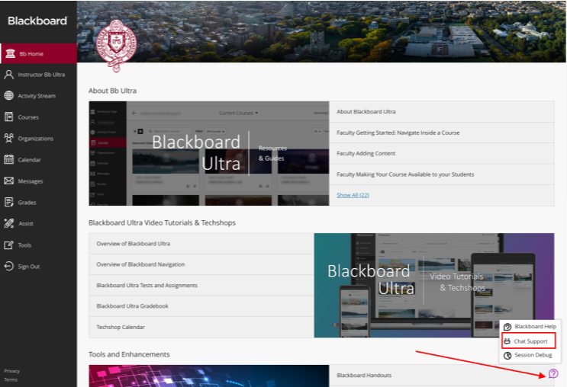The height and width of the screenshot is (387, 567).
Task: Click the Assist label in sidebar
Action: (x=26, y=224)
